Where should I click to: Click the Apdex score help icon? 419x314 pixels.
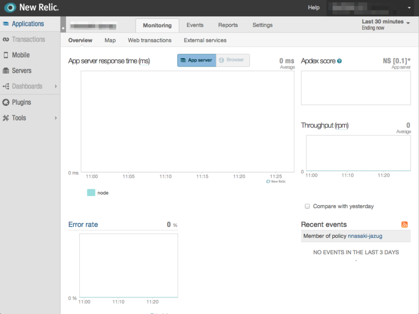(339, 61)
